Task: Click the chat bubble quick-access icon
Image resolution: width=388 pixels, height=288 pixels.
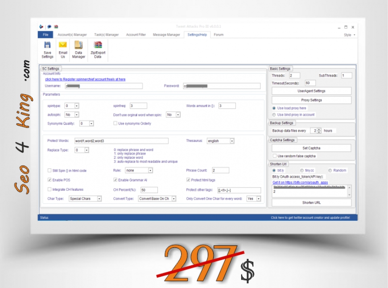Action: point(49,27)
